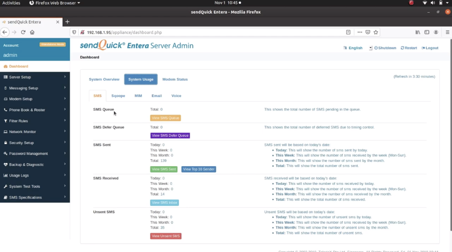Expand Messaging Setup menu
The image size is (452, 252).
pyautogui.click(x=35, y=88)
